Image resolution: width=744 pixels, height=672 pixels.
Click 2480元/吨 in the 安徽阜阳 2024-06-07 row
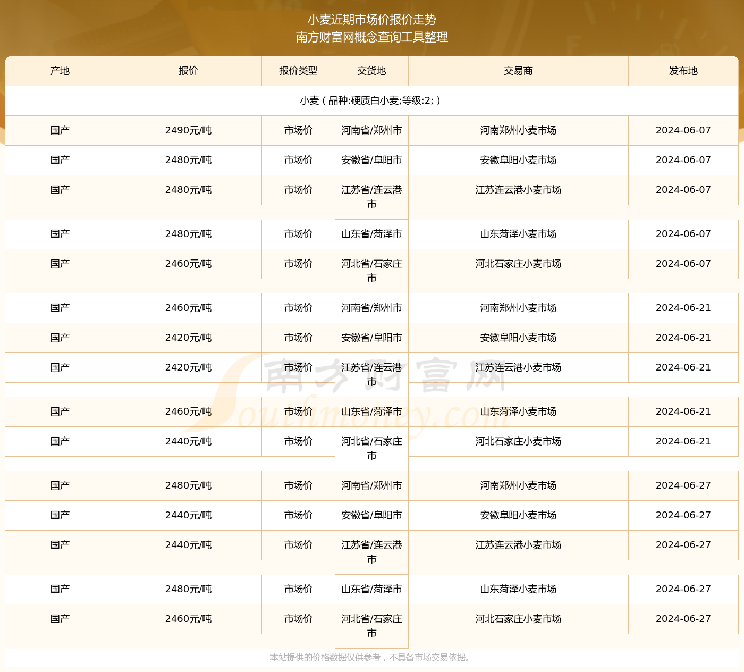(188, 160)
